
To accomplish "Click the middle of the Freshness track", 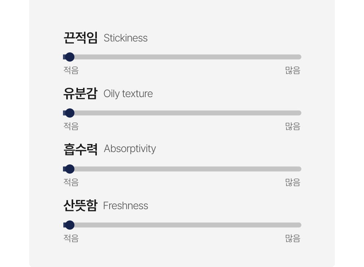I will pos(182,225).
